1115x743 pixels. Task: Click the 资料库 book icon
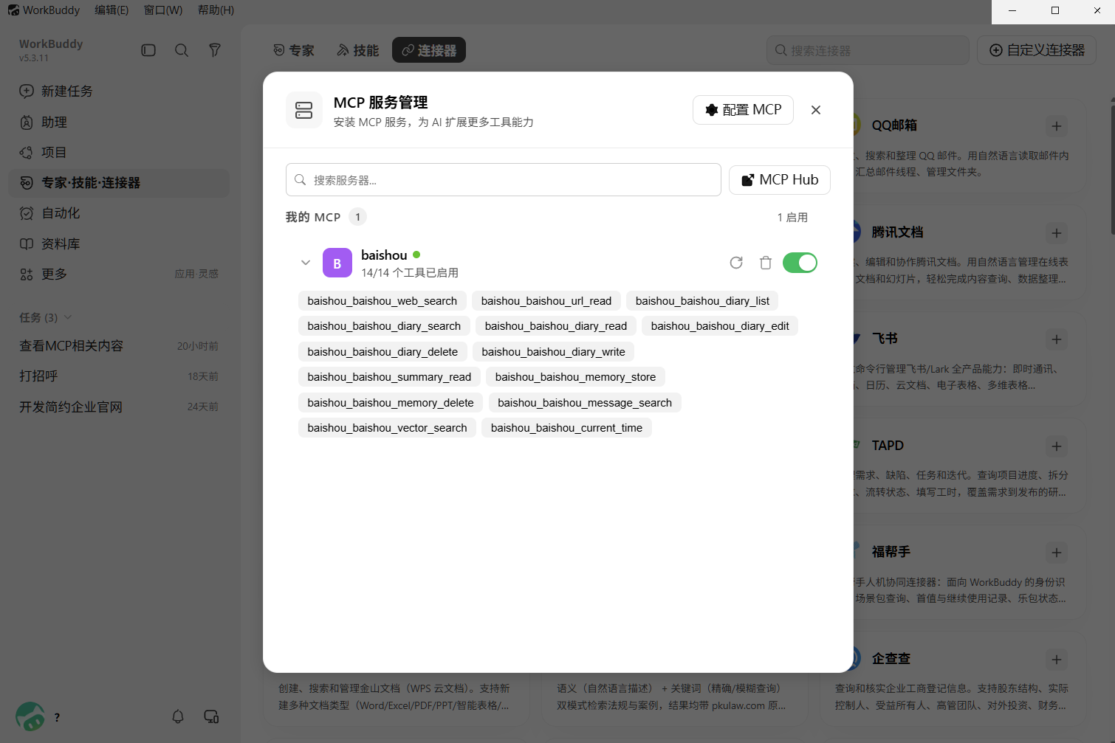click(27, 244)
